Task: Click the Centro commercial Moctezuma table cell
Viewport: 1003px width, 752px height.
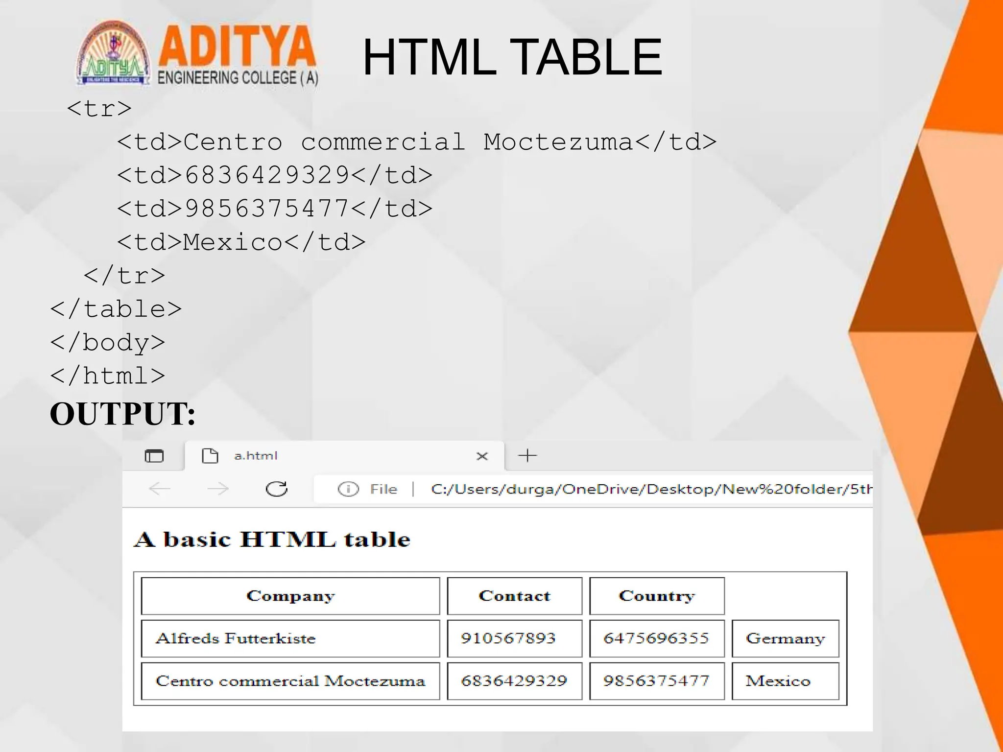Action: [290, 681]
